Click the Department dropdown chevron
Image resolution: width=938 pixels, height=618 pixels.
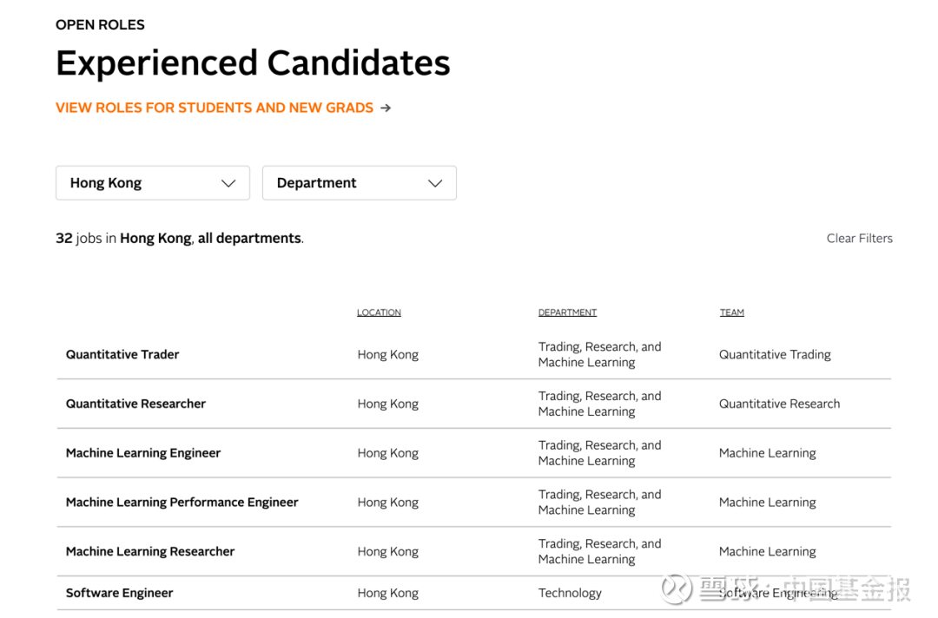click(435, 183)
